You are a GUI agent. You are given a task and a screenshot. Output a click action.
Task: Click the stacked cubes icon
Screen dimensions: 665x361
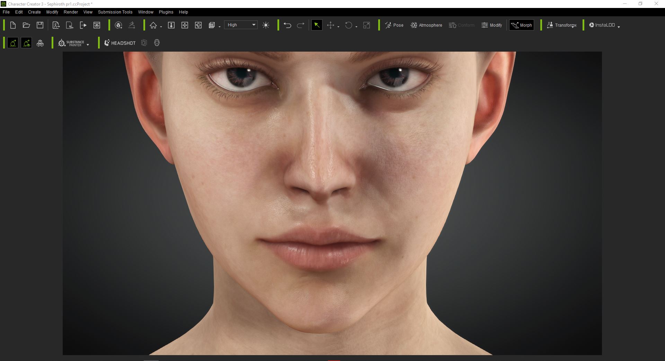(x=40, y=43)
